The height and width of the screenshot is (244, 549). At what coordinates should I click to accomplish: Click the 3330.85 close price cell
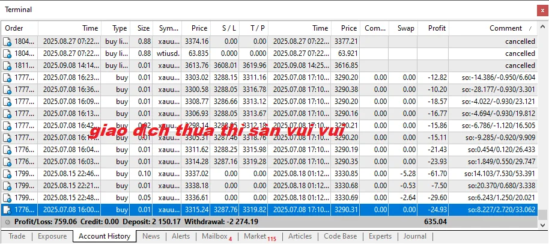tap(345, 174)
